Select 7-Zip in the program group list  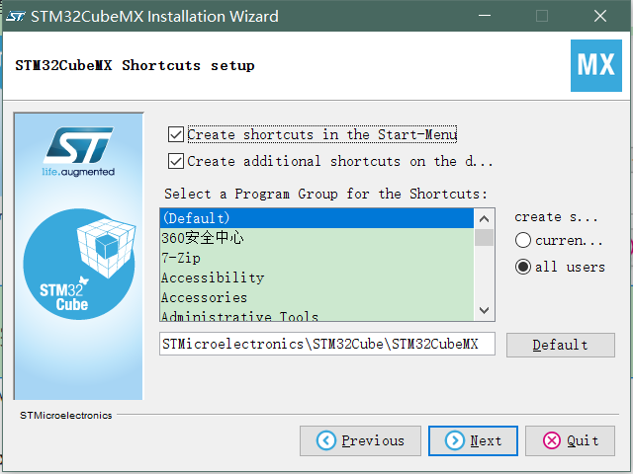tap(316, 258)
